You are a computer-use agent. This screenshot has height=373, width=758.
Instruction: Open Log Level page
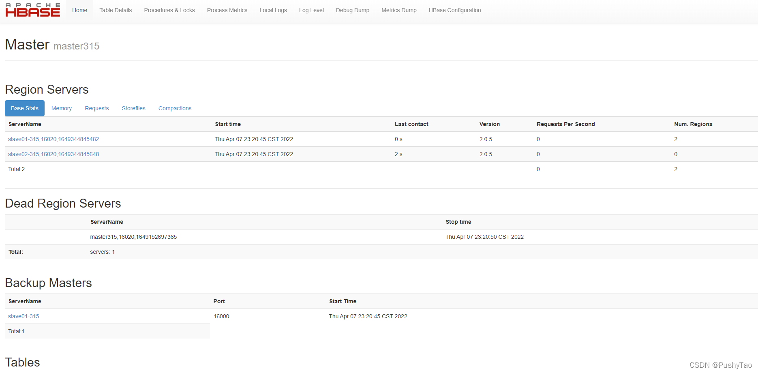pyautogui.click(x=311, y=11)
